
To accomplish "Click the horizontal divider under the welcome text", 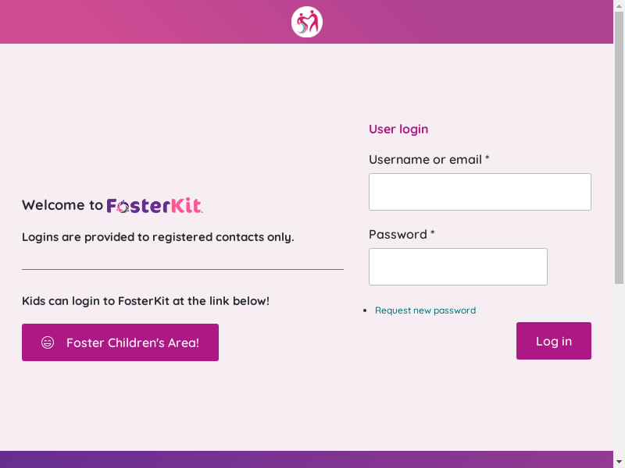I will click(183, 269).
